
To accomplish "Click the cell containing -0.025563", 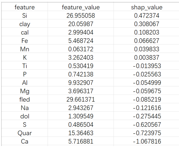I will 146,74.
